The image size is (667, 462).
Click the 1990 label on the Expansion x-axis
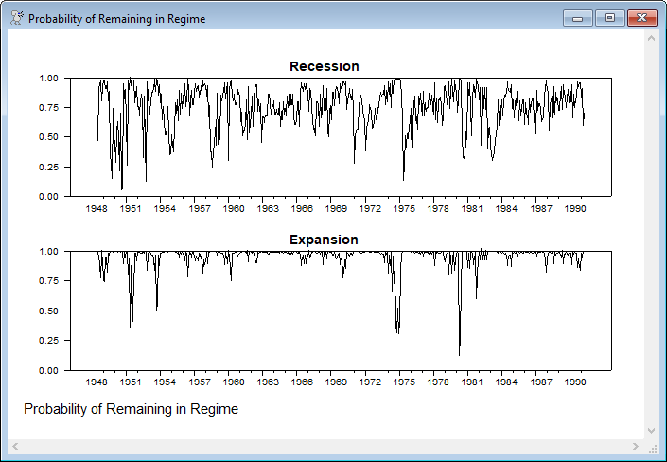pyautogui.click(x=574, y=382)
